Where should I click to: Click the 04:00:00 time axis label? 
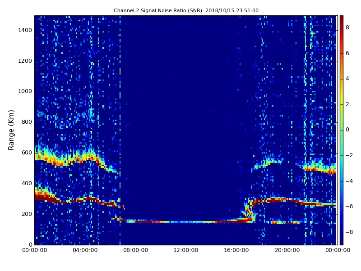pyautogui.click(x=85, y=250)
